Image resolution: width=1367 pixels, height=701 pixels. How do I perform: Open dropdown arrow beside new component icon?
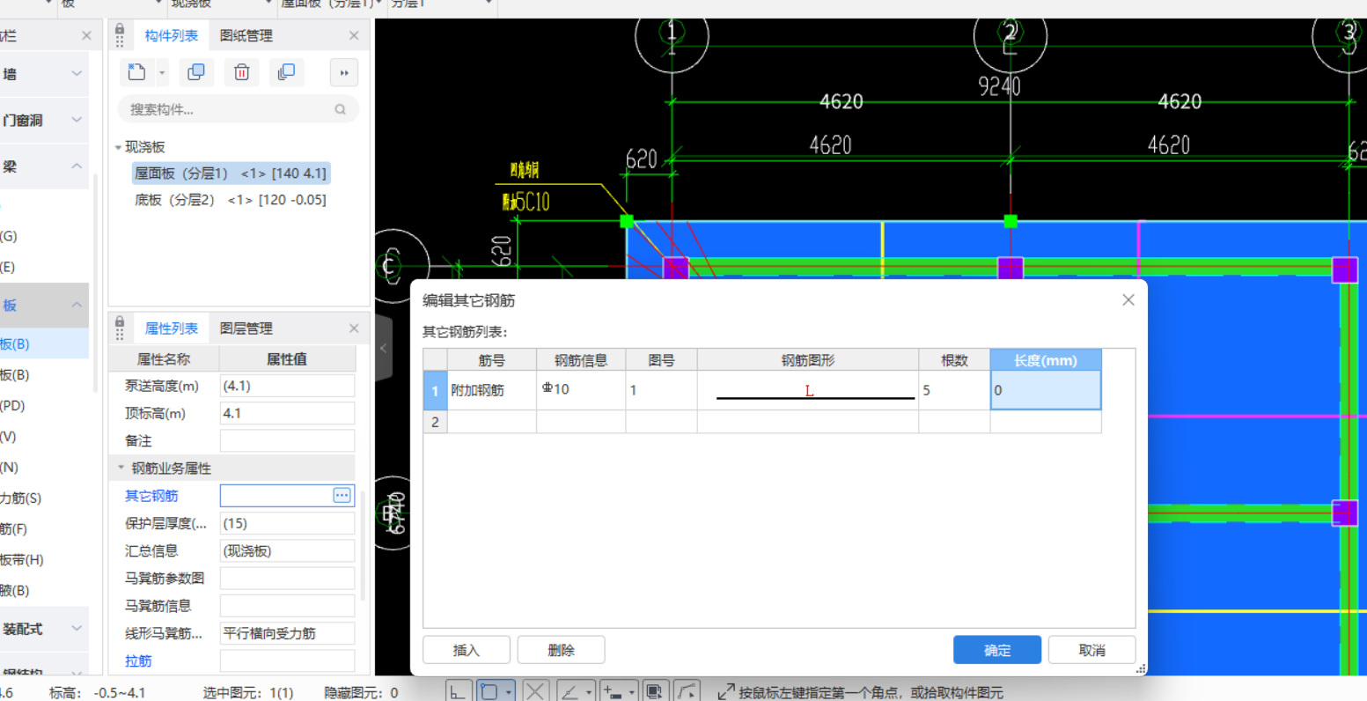click(x=162, y=73)
